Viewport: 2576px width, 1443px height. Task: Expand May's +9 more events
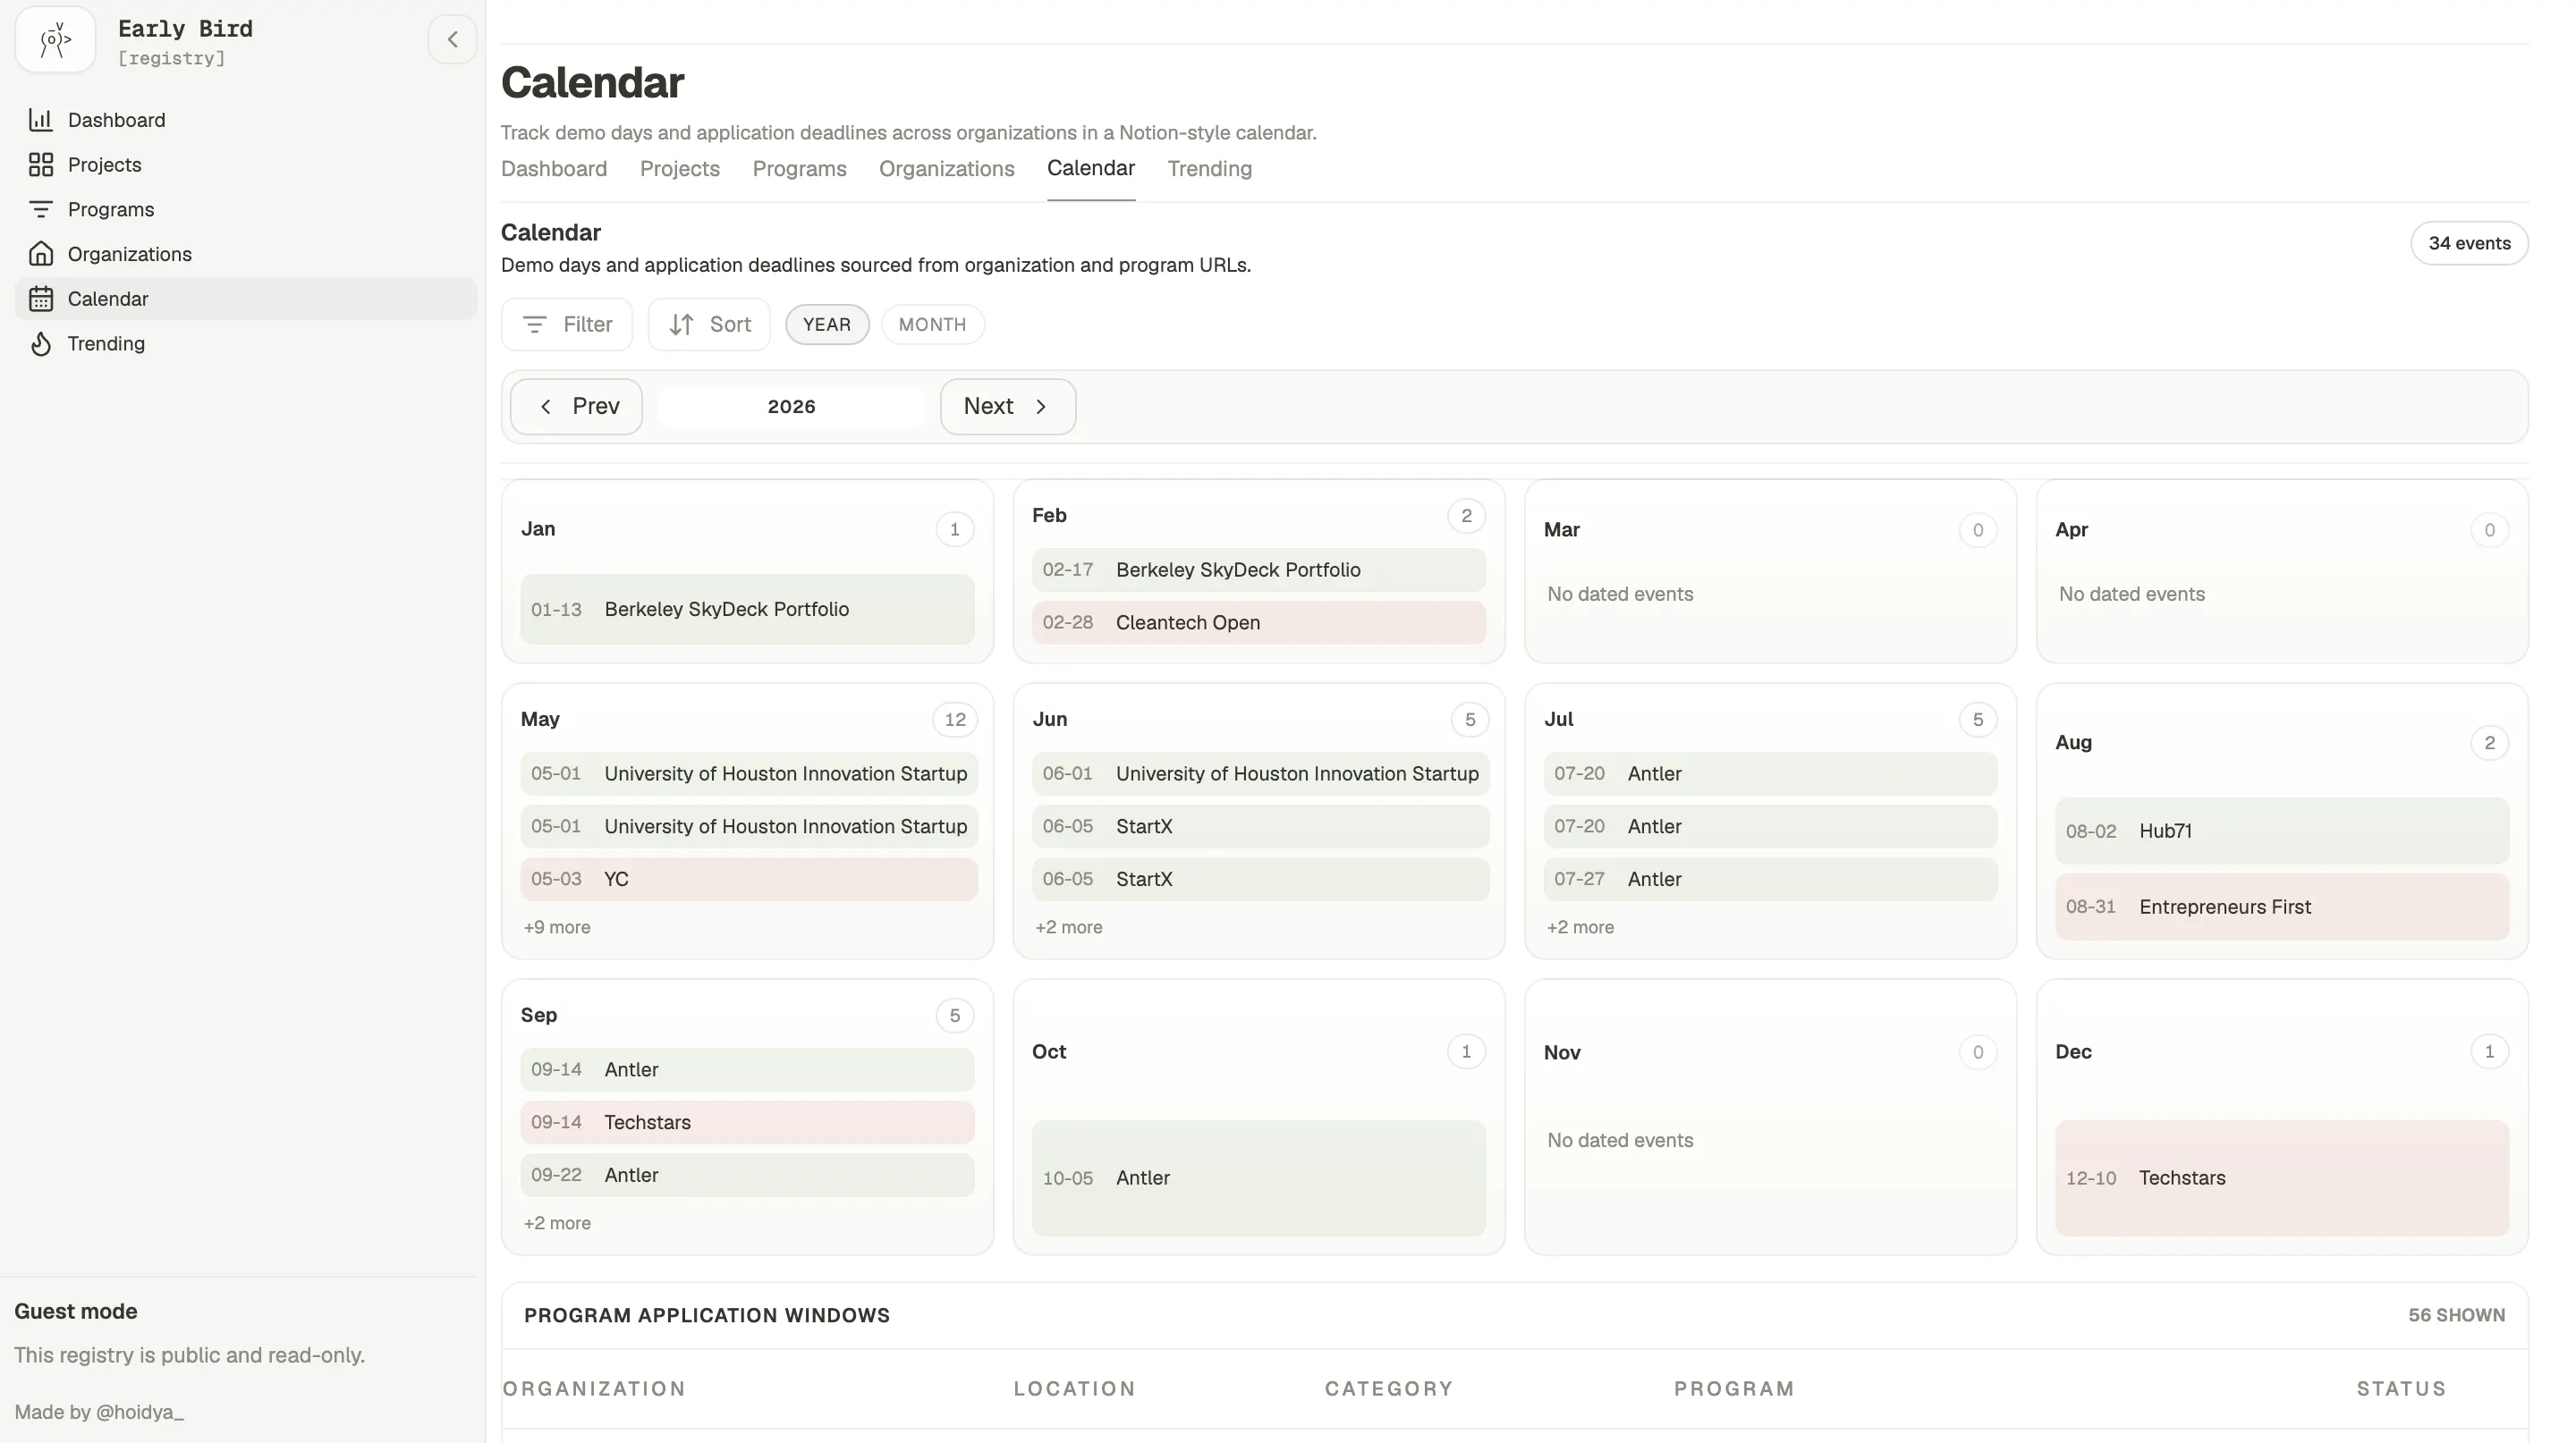coord(557,927)
